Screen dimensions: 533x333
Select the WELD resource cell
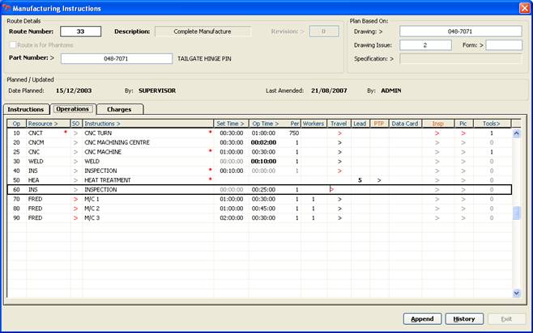pos(48,162)
